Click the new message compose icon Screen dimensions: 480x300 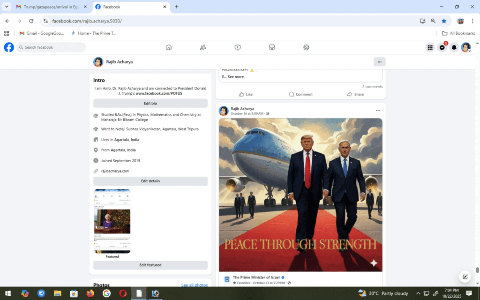465,277
